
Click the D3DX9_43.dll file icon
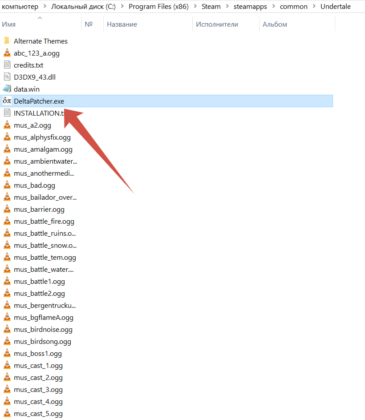point(7,77)
